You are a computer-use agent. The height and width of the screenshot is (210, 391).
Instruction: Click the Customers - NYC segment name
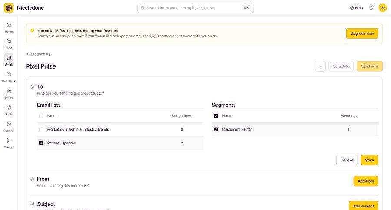coord(237,130)
